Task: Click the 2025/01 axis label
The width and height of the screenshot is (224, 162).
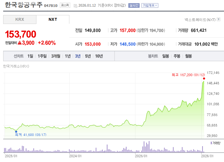Action: pyautogui.click(x=141, y=156)
